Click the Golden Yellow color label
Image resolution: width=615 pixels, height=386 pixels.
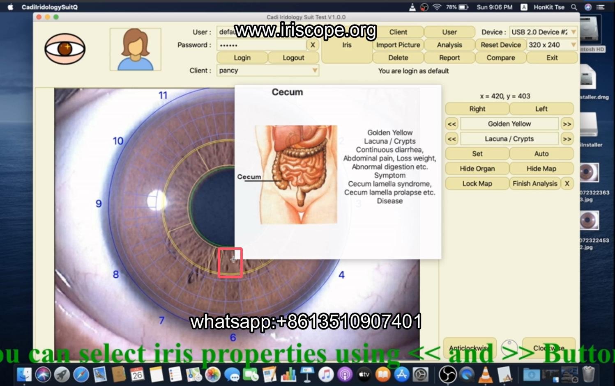(x=509, y=124)
